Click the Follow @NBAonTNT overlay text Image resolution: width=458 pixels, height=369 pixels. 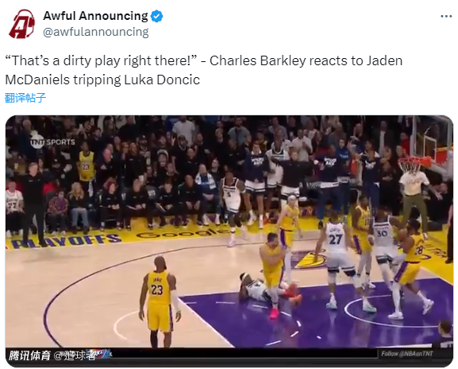pyautogui.click(x=407, y=354)
